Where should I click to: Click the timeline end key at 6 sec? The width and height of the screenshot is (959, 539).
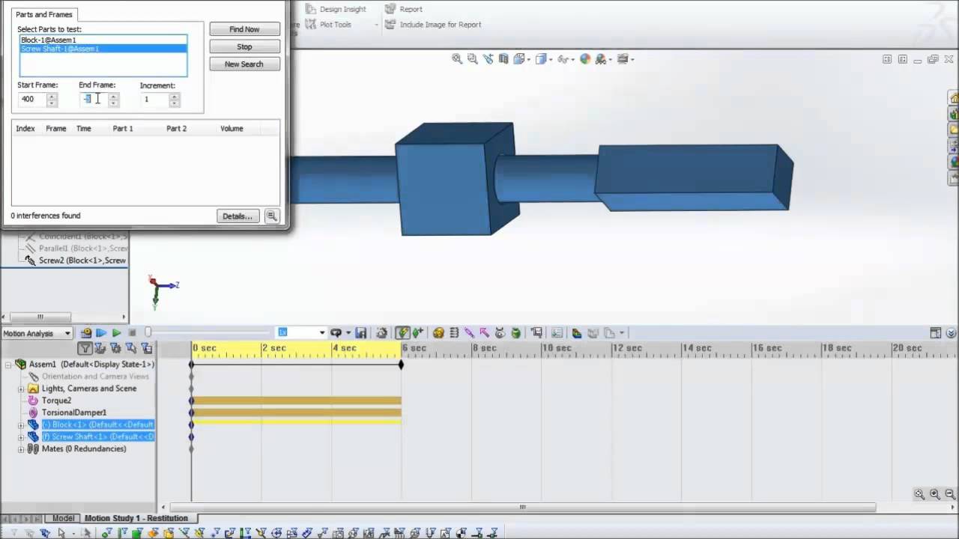pyautogui.click(x=401, y=365)
